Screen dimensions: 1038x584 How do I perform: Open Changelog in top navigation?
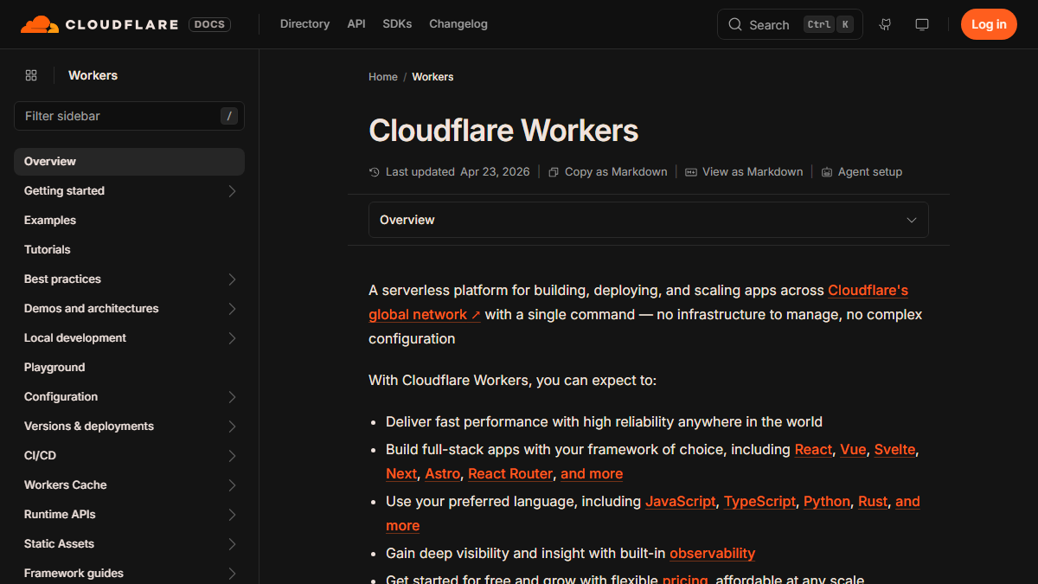[458, 24]
